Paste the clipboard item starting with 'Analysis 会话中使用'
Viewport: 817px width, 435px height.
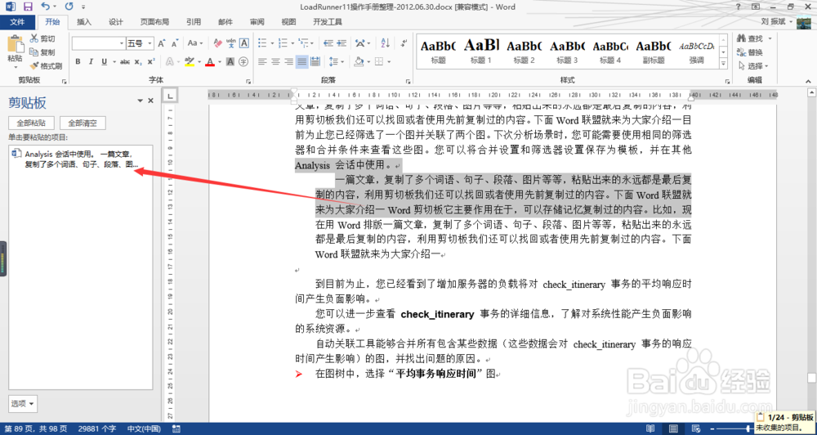(81, 159)
